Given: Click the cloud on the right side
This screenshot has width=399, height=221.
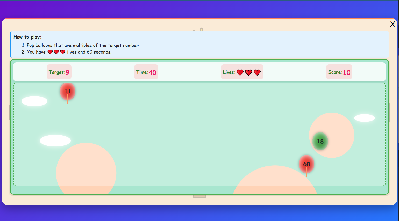Looking at the screenshot, I should click(364, 117).
